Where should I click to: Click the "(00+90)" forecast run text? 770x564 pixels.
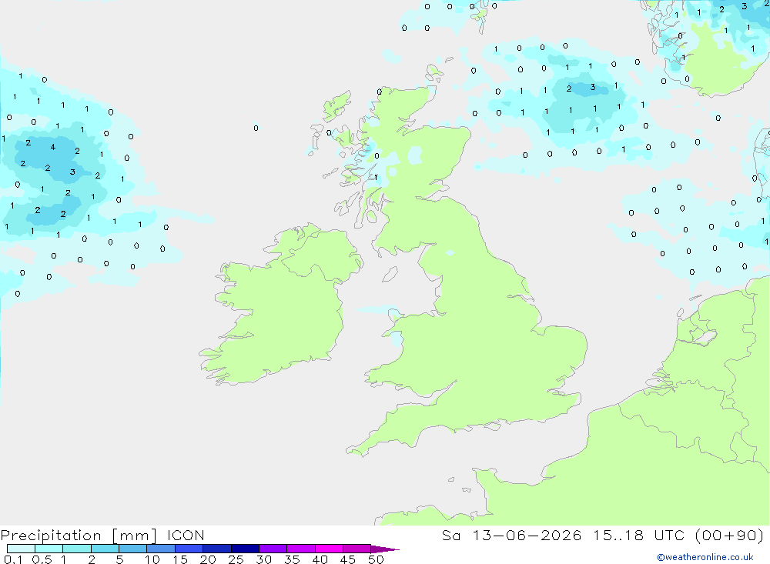click(730, 535)
